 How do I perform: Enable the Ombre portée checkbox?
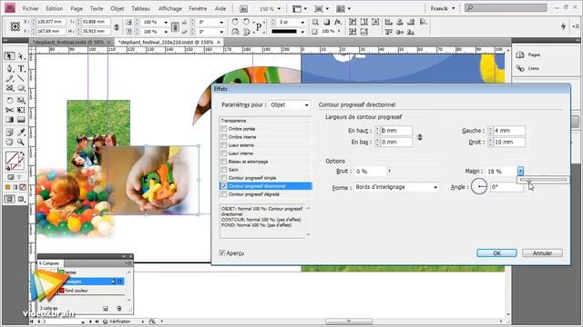click(224, 129)
